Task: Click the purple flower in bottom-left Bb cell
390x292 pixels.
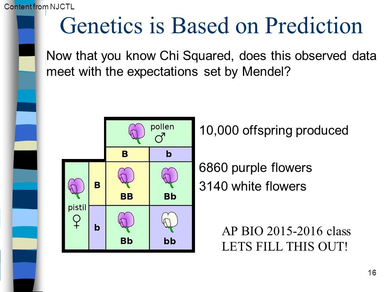Action: coord(126,222)
